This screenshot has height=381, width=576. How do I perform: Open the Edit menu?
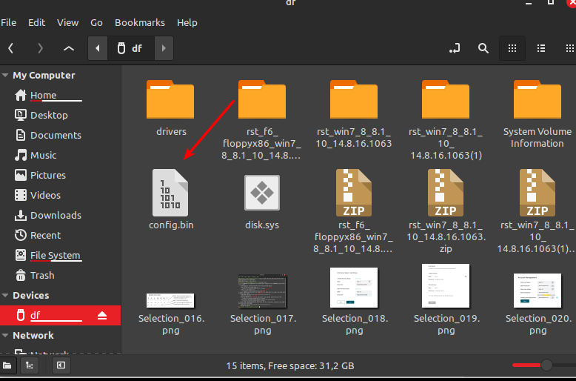point(37,22)
